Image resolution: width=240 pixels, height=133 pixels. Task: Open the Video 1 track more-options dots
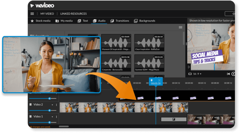(56, 117)
